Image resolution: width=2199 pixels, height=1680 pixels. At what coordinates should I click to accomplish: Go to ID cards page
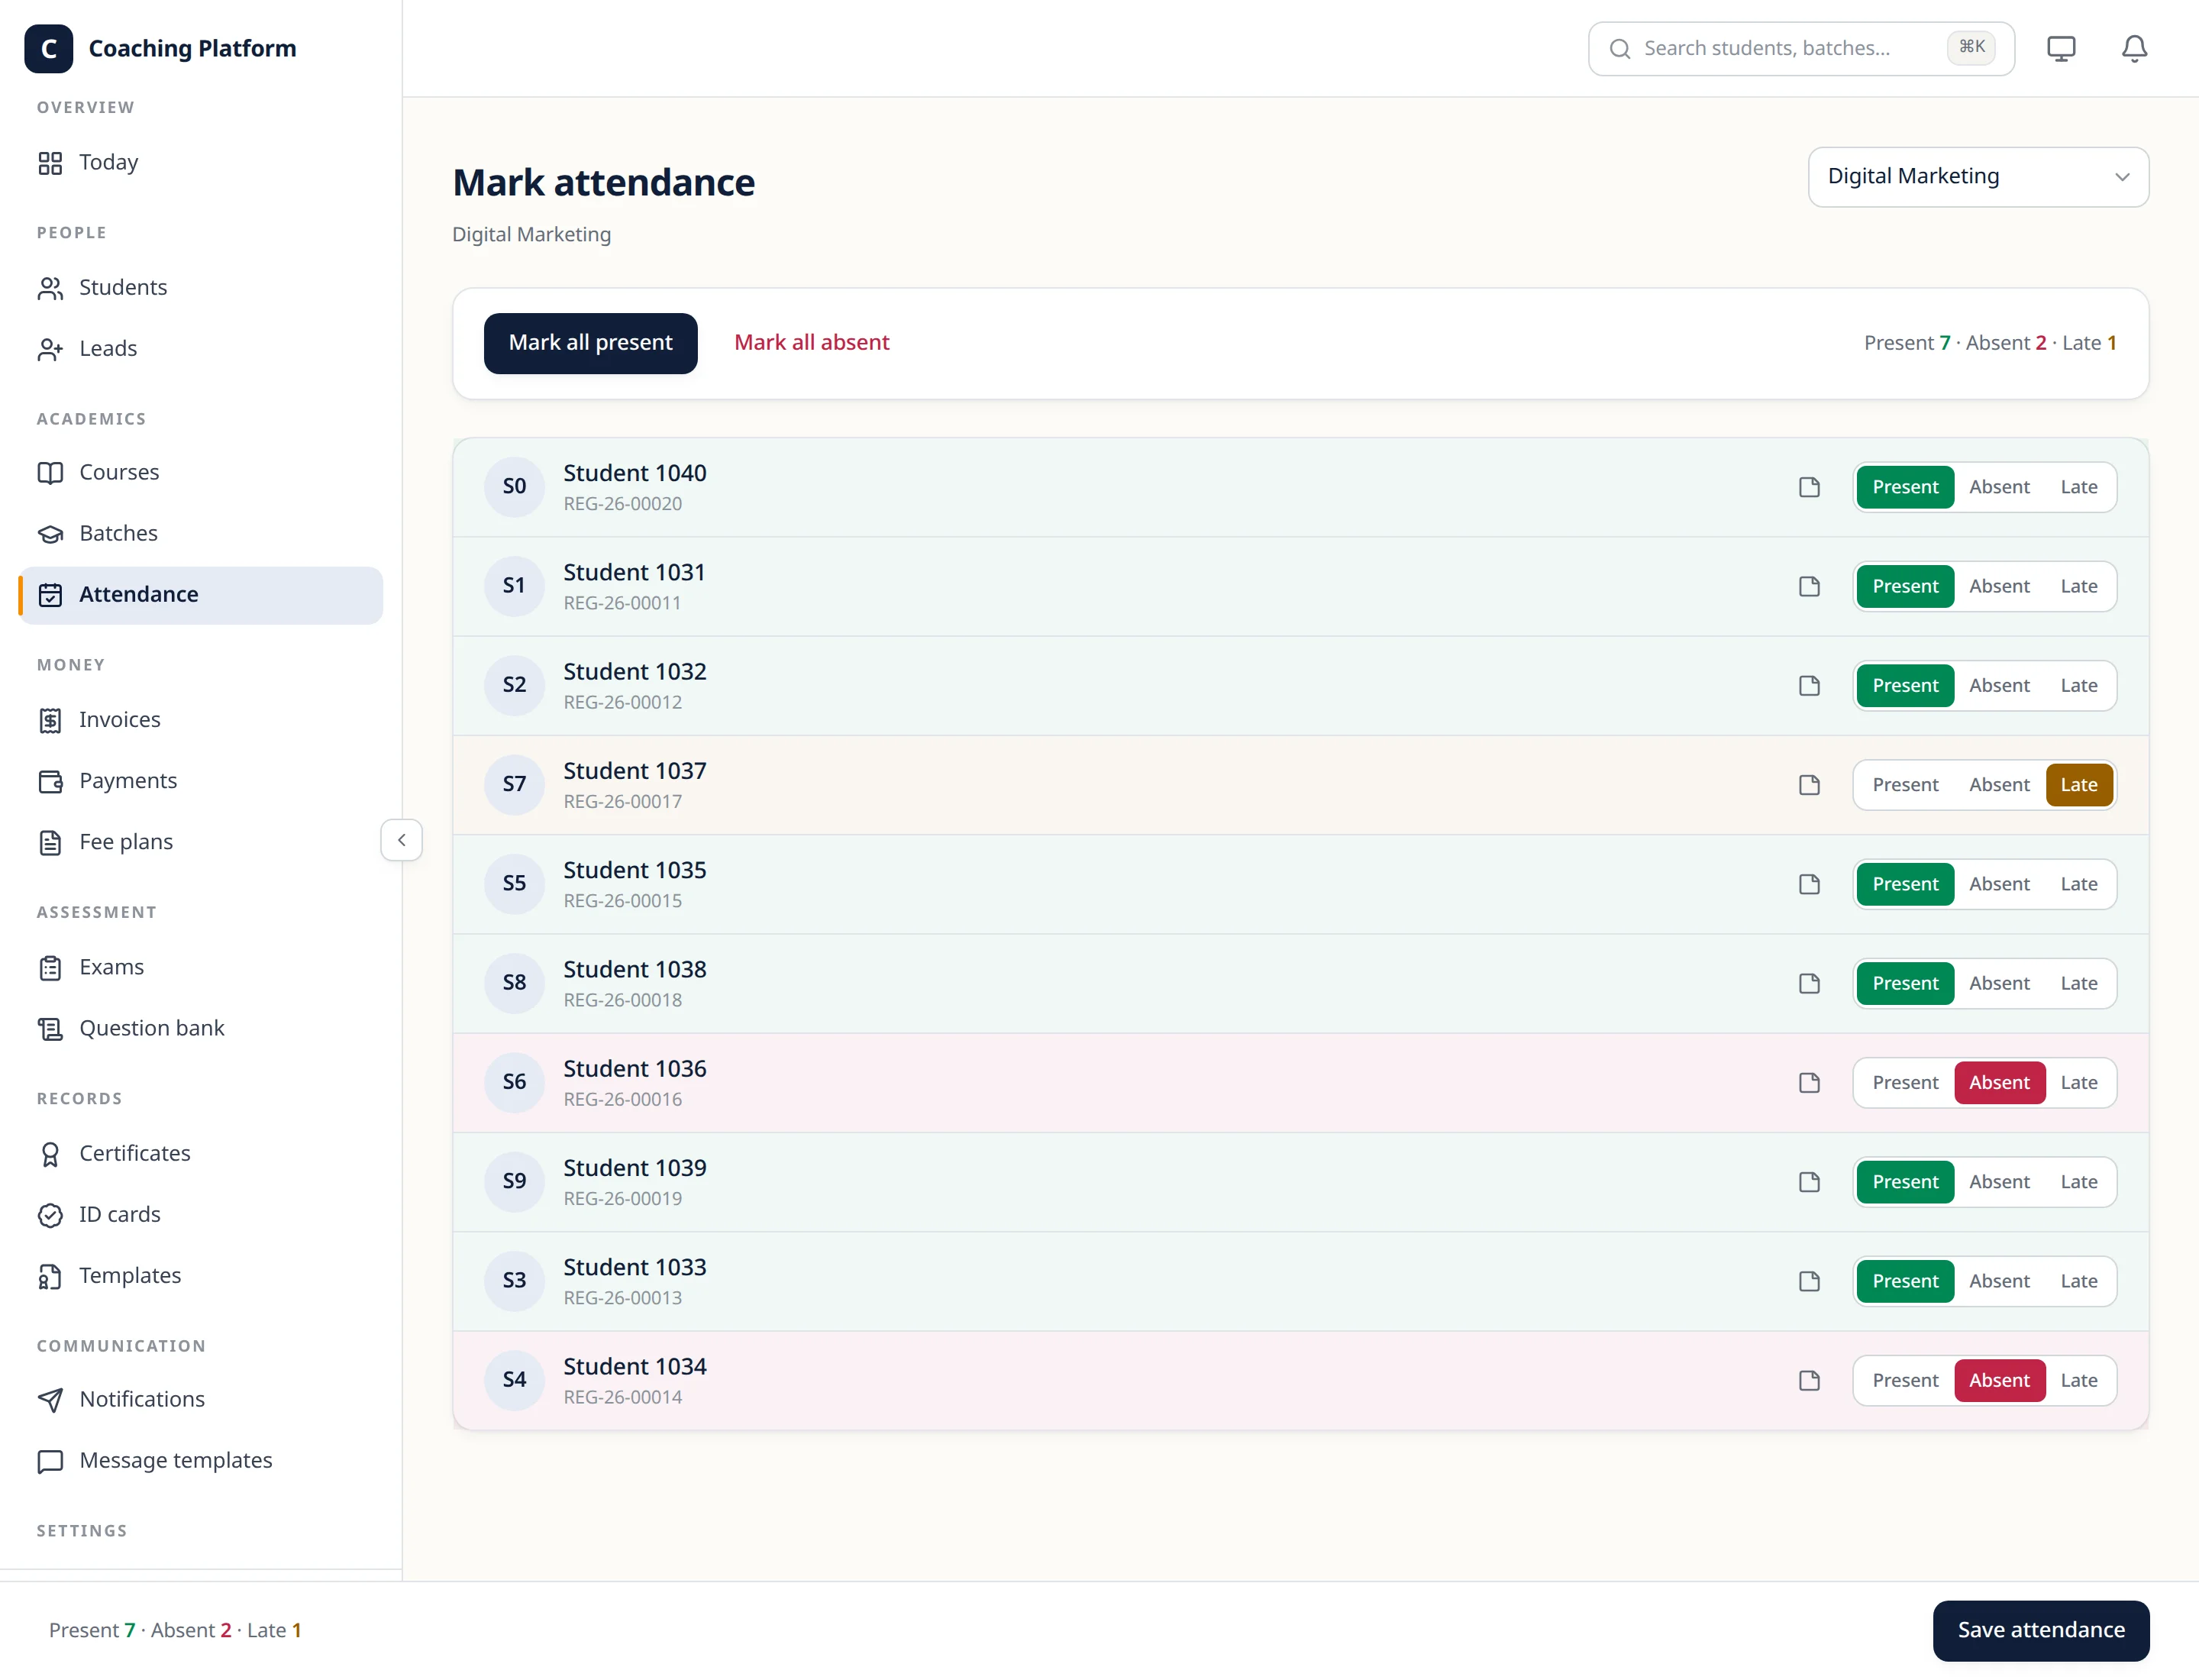(x=200, y=1215)
